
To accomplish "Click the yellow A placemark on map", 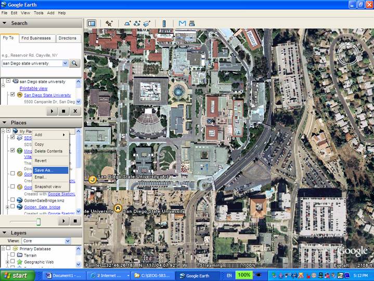I will (x=118, y=208).
